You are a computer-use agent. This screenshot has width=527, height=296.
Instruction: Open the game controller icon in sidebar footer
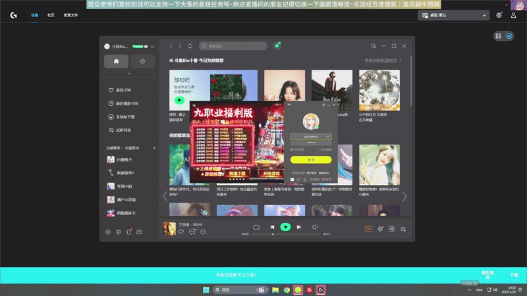click(x=139, y=232)
